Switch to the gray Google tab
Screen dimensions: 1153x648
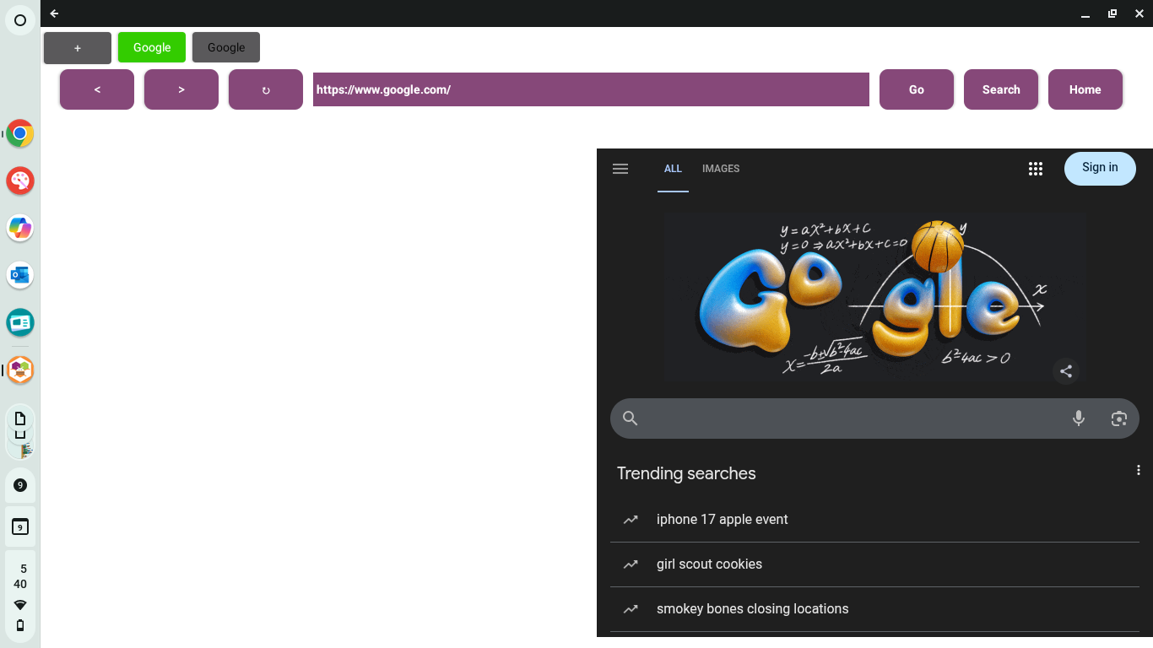click(x=226, y=47)
